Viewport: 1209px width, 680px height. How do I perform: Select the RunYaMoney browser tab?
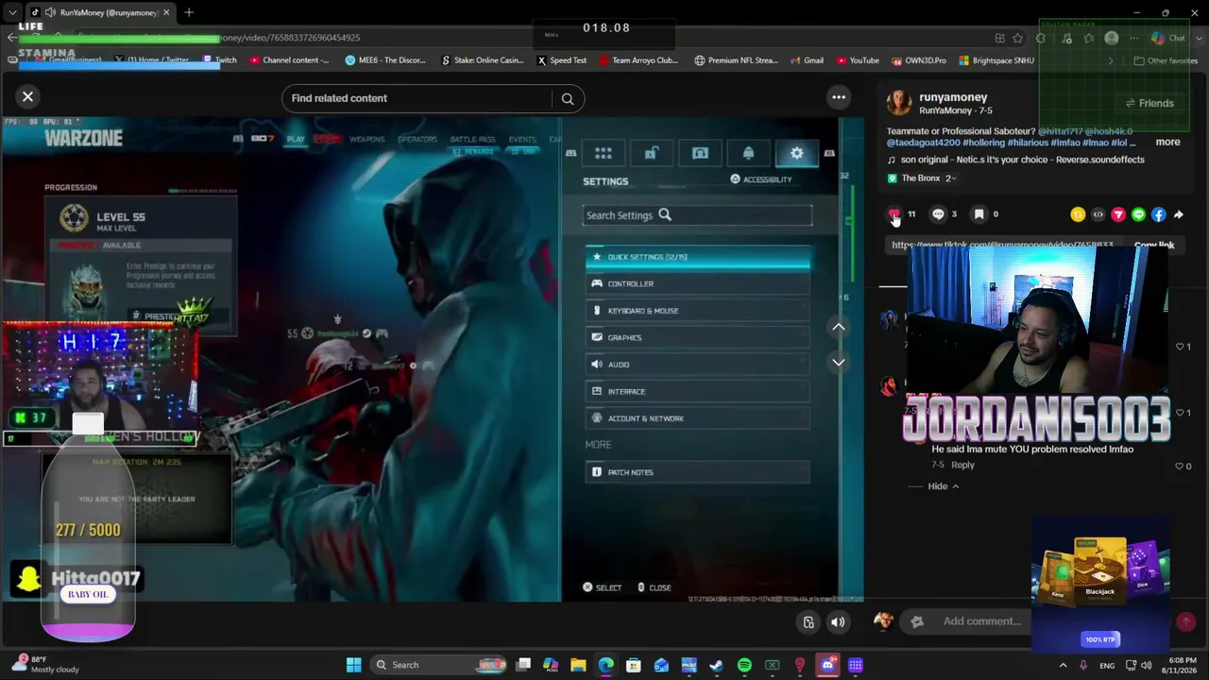[x=100, y=12]
